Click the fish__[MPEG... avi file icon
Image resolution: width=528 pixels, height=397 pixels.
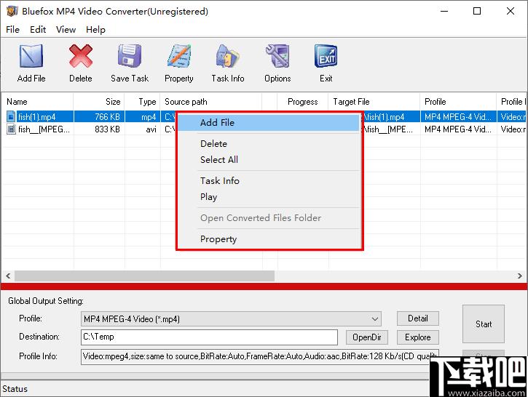tap(11, 129)
